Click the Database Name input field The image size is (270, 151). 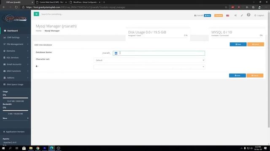pos(159,53)
